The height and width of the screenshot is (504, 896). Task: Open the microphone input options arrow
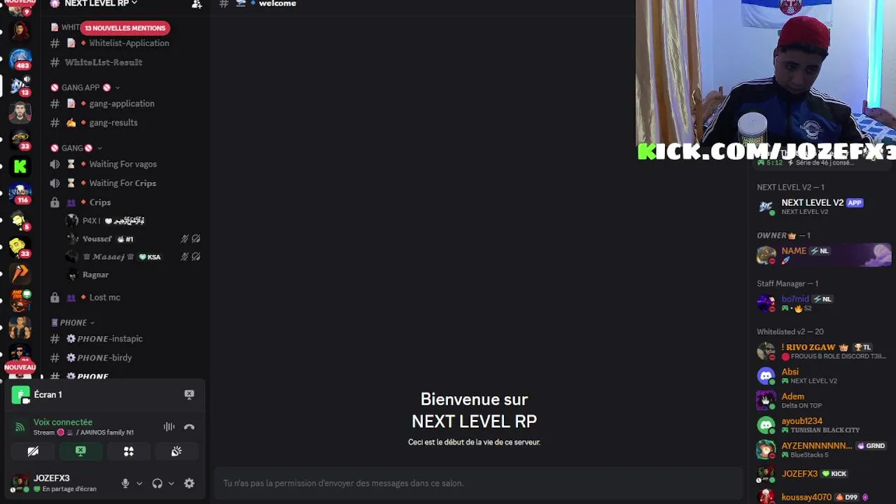click(x=139, y=483)
